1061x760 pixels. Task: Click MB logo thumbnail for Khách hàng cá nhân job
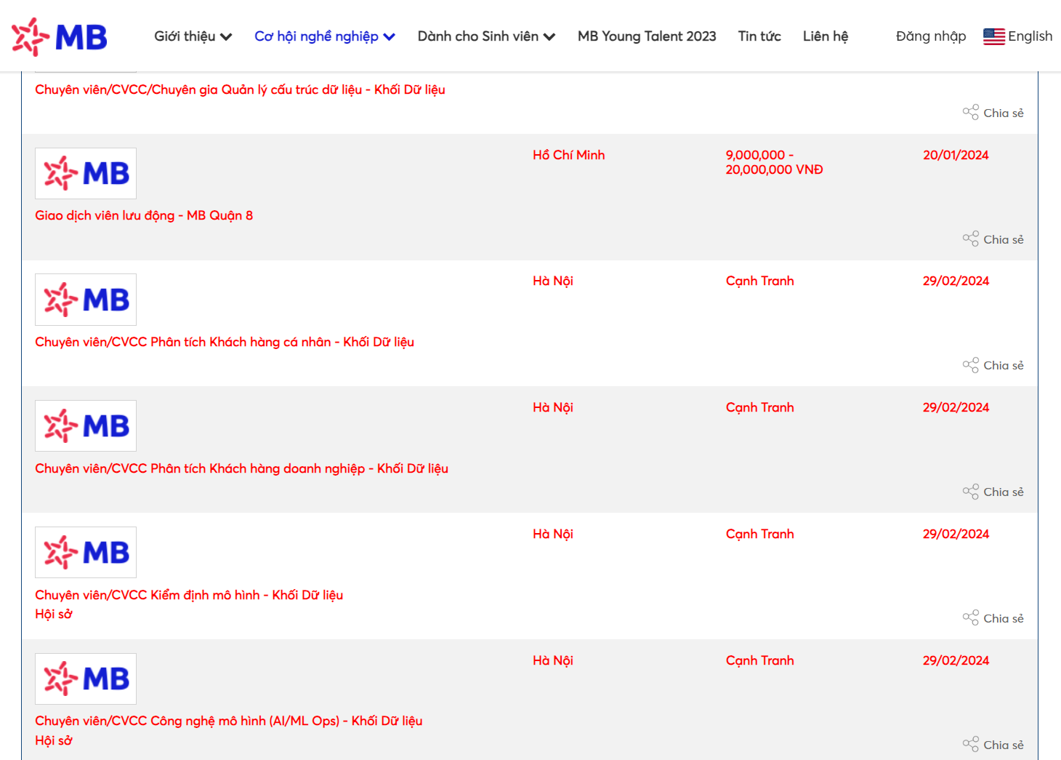pyautogui.click(x=86, y=300)
